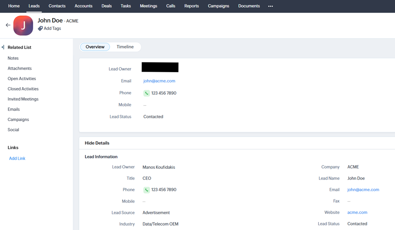Viewport: 395px width, 230px height.
Task: Collapse section using Hide Details
Action: point(97,143)
